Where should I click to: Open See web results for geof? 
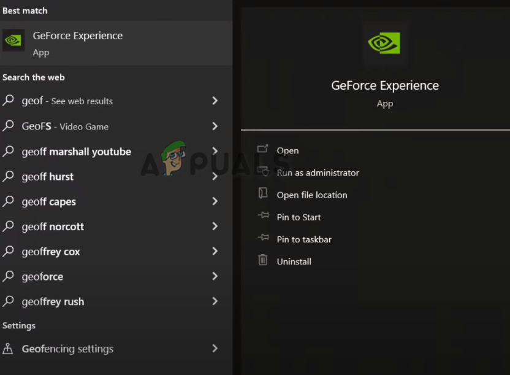point(74,101)
